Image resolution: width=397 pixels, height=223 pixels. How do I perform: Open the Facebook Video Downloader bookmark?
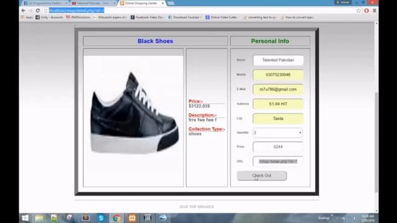(x=147, y=17)
